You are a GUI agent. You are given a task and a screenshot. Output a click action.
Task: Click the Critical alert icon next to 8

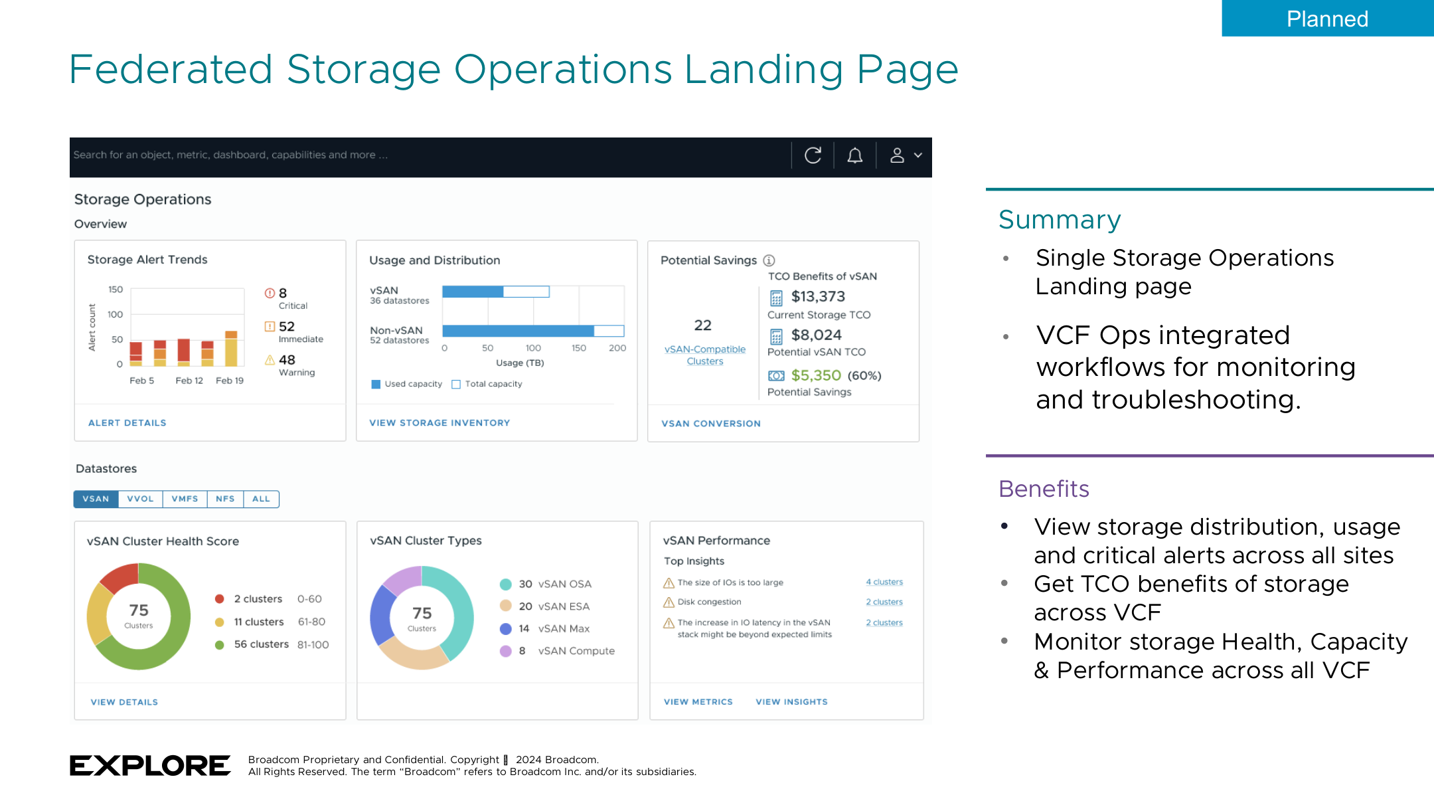[270, 293]
